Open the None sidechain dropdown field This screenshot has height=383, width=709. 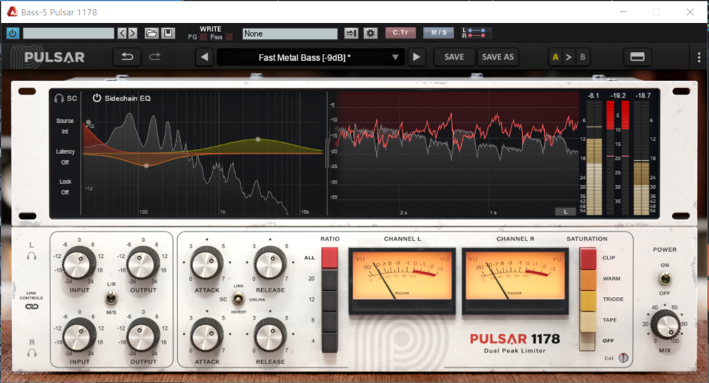coord(290,33)
